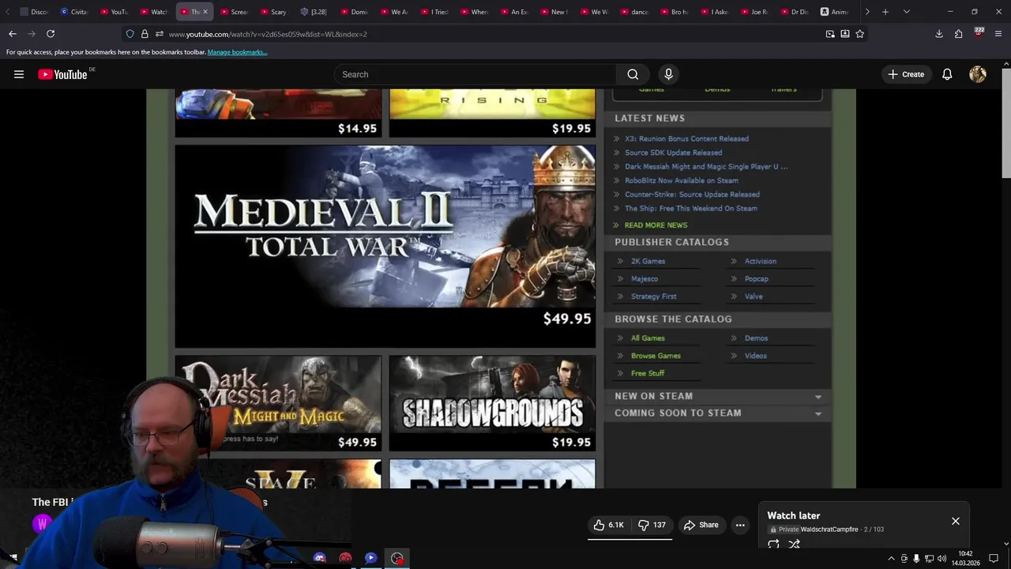
Task: Open the extension badge showing 222
Action: click(979, 33)
